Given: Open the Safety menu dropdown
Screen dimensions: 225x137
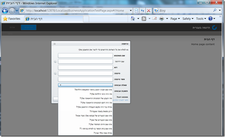Looking at the screenshot, I should point(188,19).
